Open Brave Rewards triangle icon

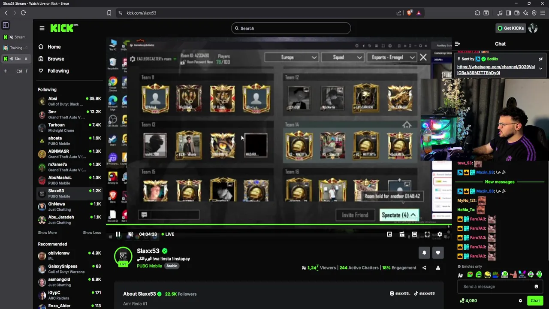[x=419, y=13]
